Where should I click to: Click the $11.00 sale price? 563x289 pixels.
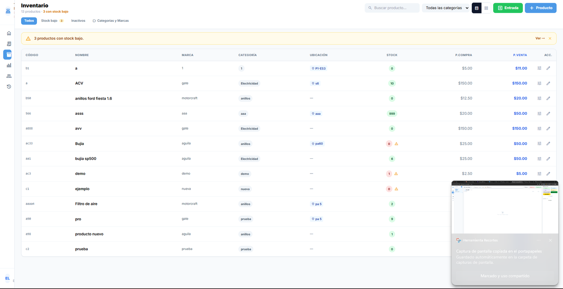click(x=521, y=68)
